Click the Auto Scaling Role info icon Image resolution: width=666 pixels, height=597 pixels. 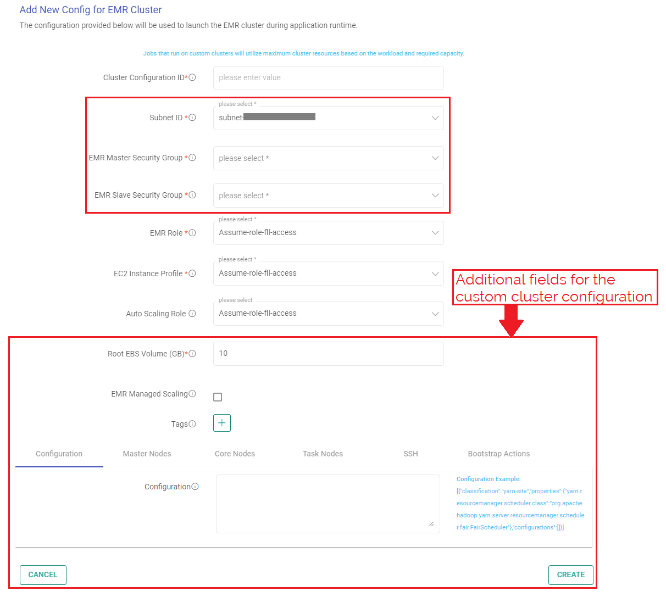(x=192, y=314)
